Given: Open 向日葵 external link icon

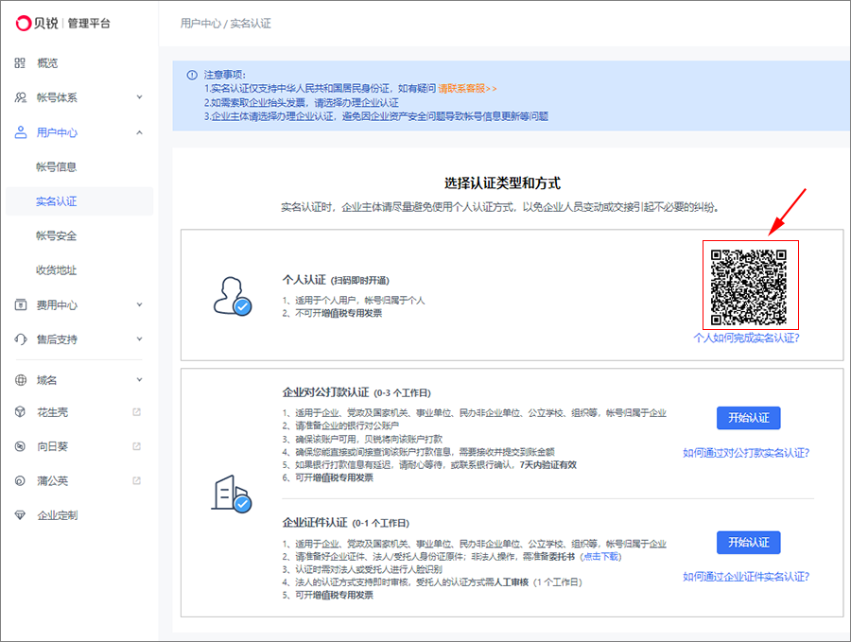Looking at the screenshot, I should 137,446.
